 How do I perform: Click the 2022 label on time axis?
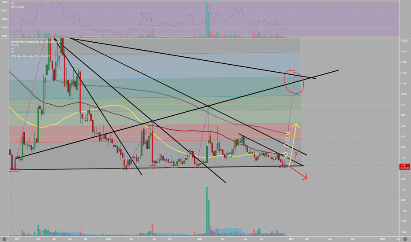tap(291, 239)
